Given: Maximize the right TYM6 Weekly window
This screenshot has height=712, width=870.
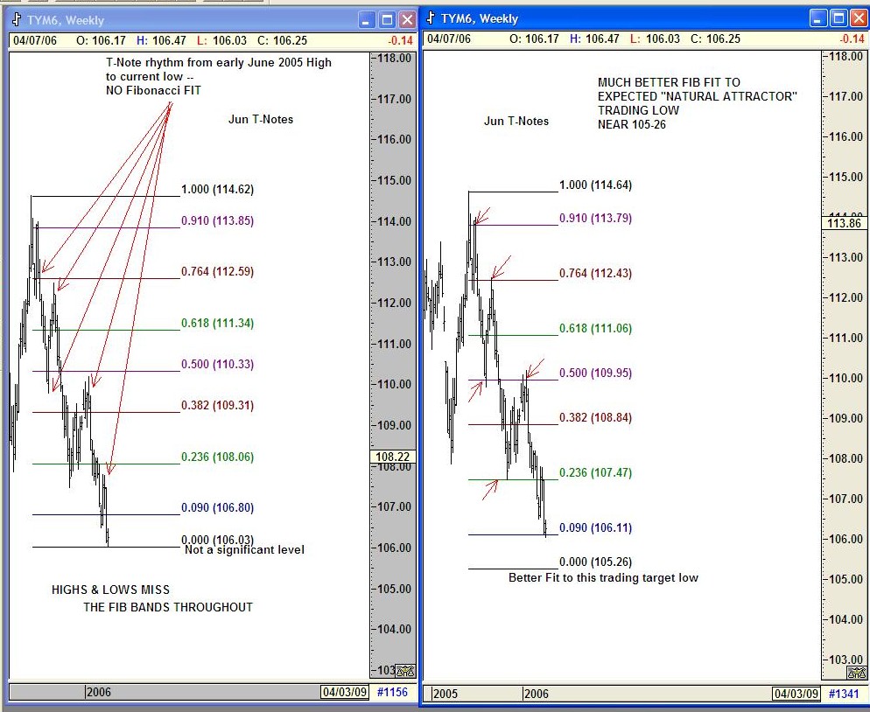Looking at the screenshot, I should [839, 19].
